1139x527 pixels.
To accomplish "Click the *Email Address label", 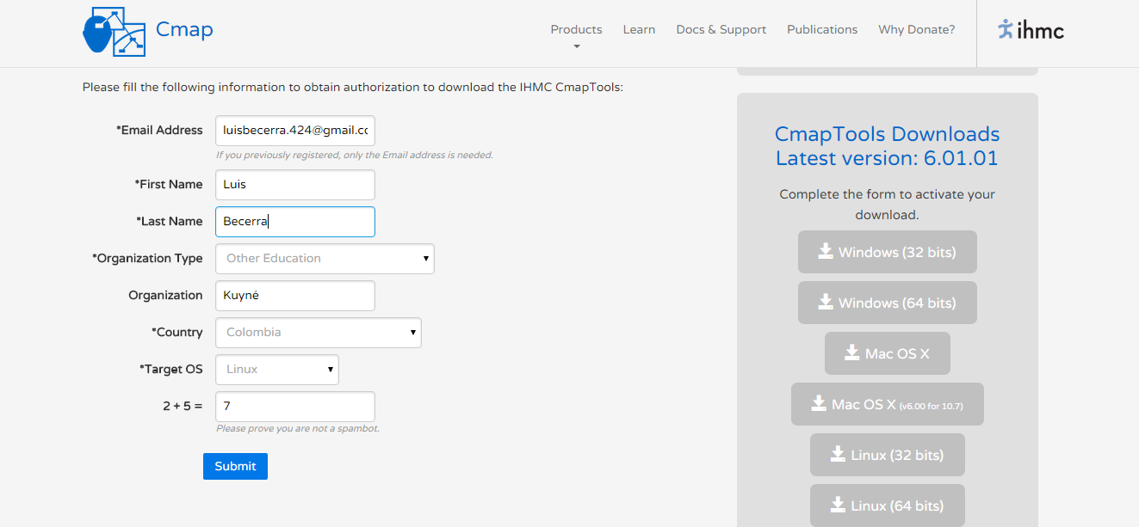I will coord(159,131).
